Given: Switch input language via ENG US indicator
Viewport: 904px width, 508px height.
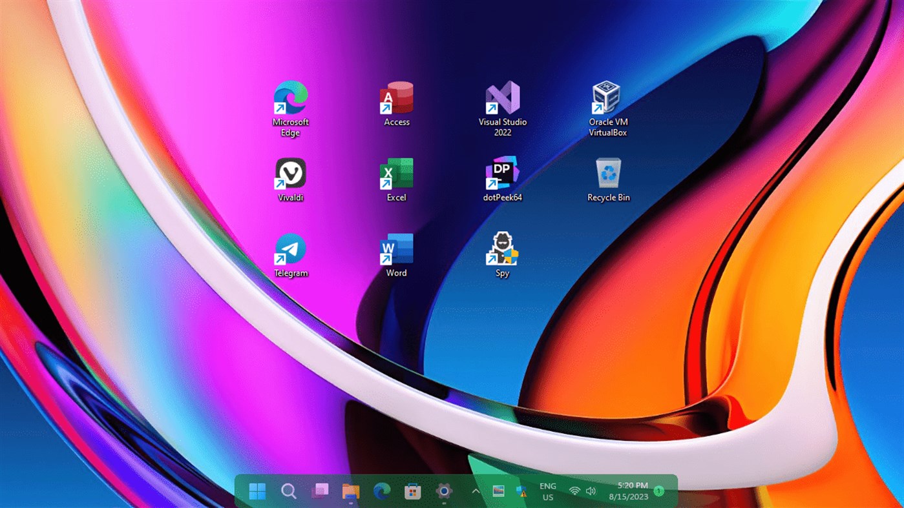Looking at the screenshot, I should 547,491.
